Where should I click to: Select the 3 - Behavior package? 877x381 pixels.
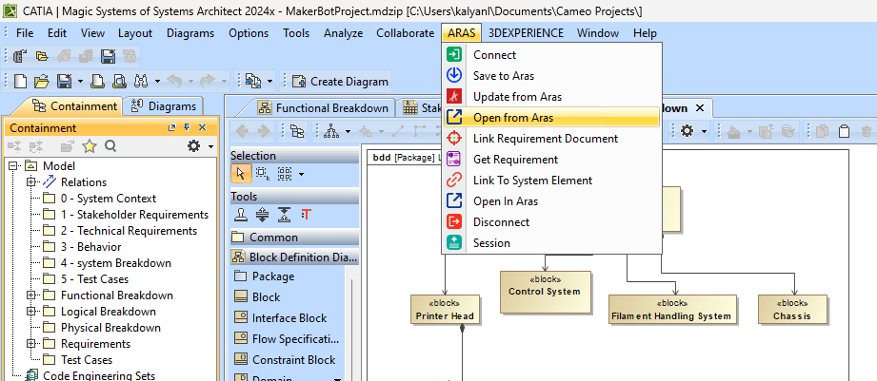90,247
